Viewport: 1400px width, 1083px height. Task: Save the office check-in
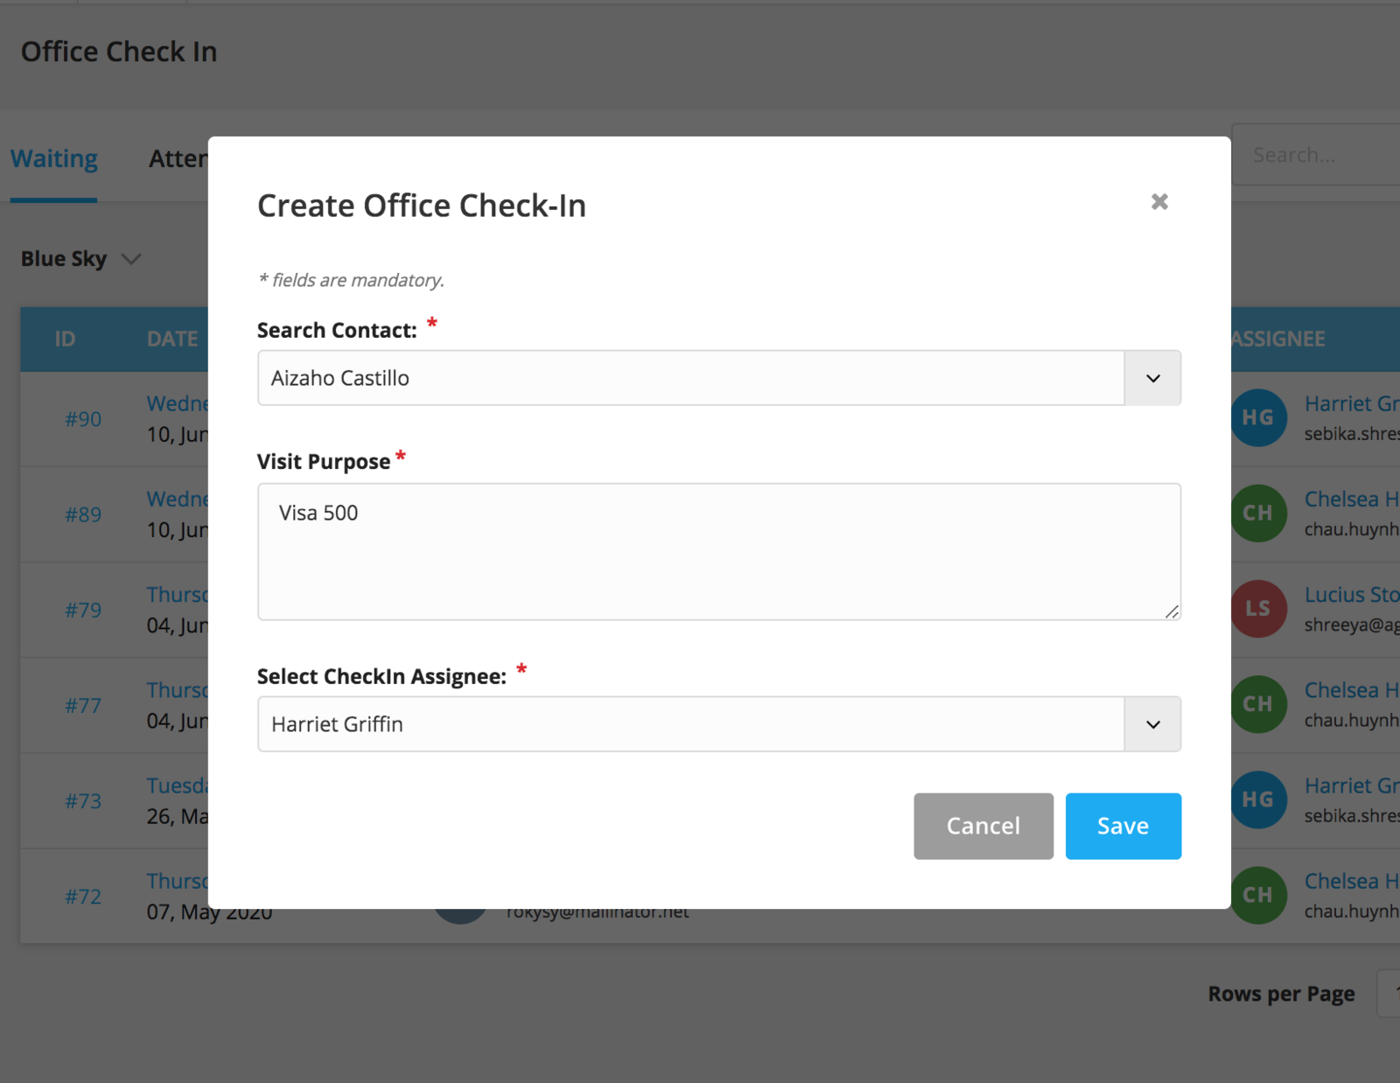coord(1123,826)
